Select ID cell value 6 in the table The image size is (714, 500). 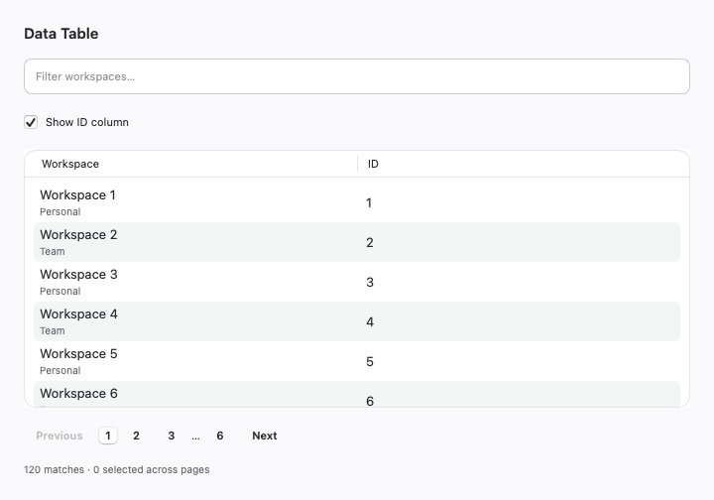coord(370,401)
